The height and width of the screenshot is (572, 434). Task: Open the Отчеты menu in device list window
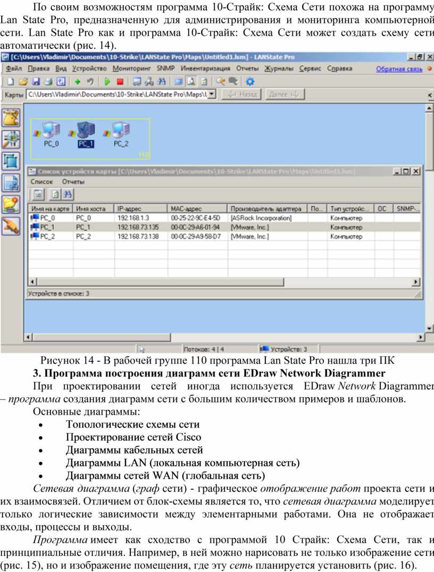click(x=73, y=182)
